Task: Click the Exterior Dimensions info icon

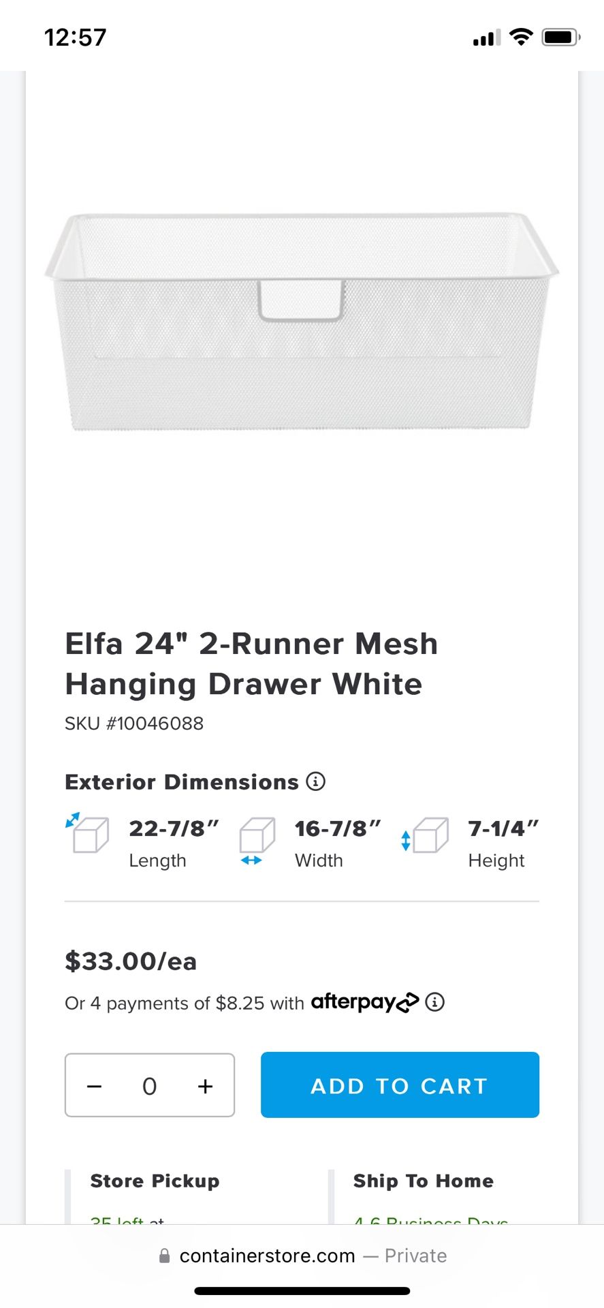Action: [315, 781]
